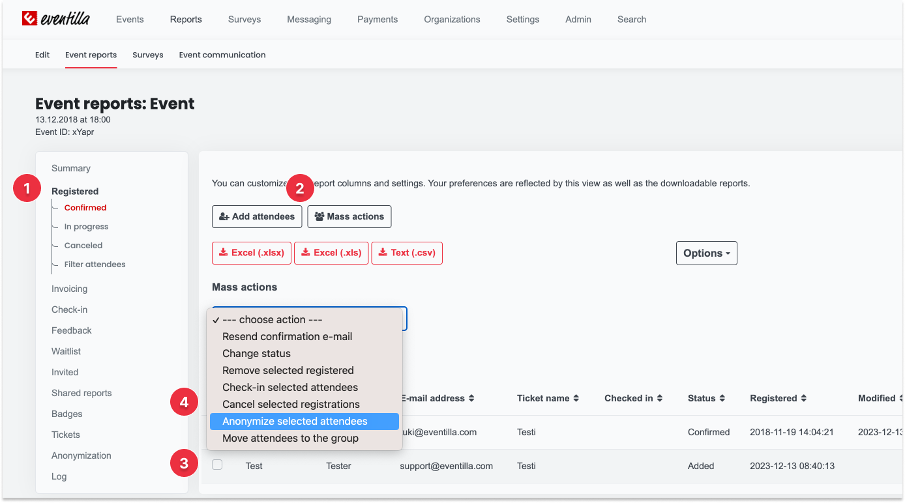
Task: Choose Remove selected registered action
Action: (304, 371)
